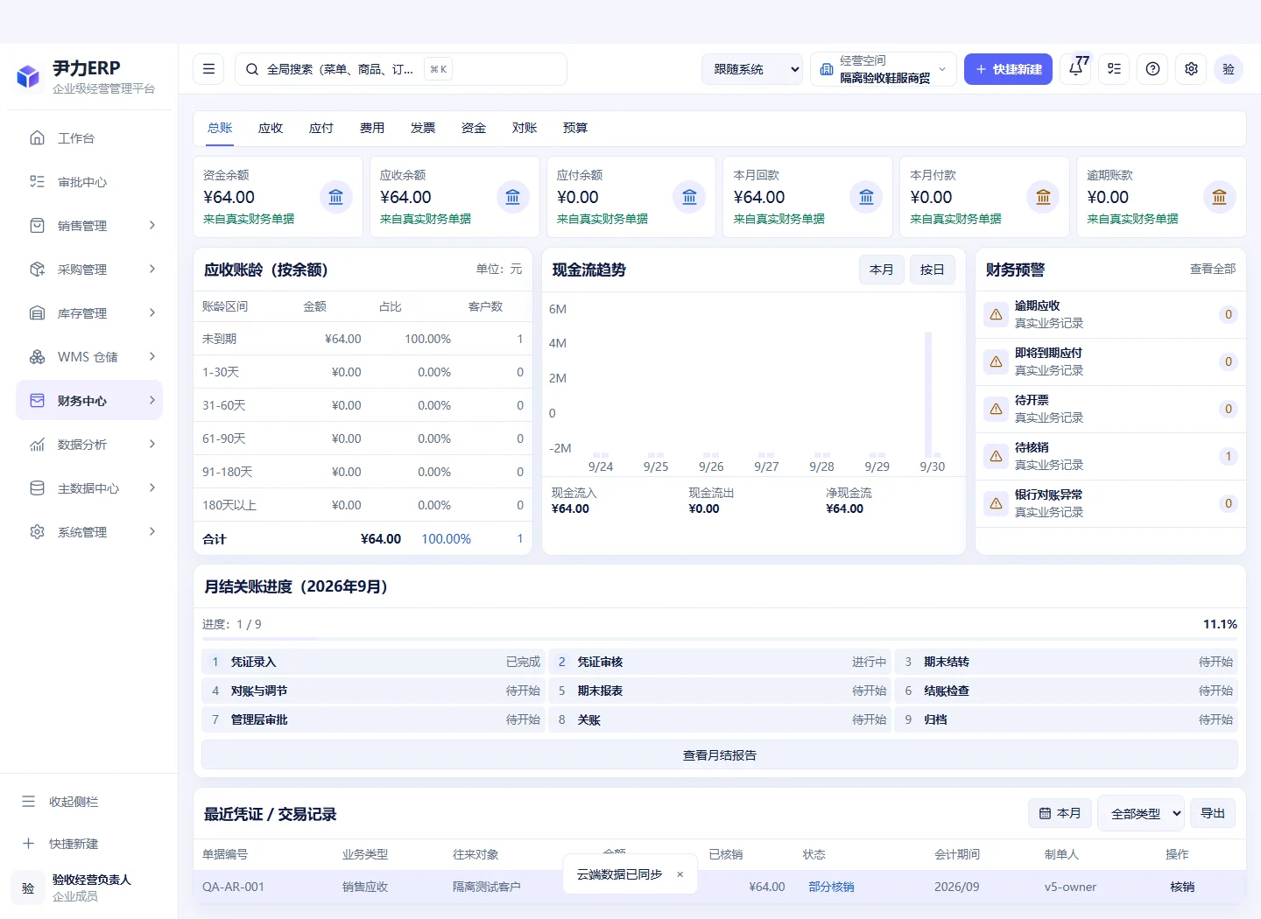Viewport: 1261px width, 919px height.
Task: Click warning icon beside 银行对账异常
Action: click(996, 503)
